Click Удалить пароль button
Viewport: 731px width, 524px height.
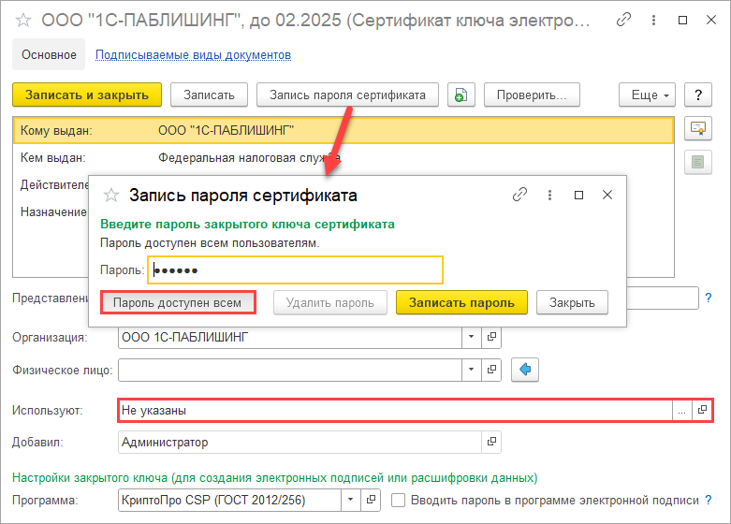(330, 302)
